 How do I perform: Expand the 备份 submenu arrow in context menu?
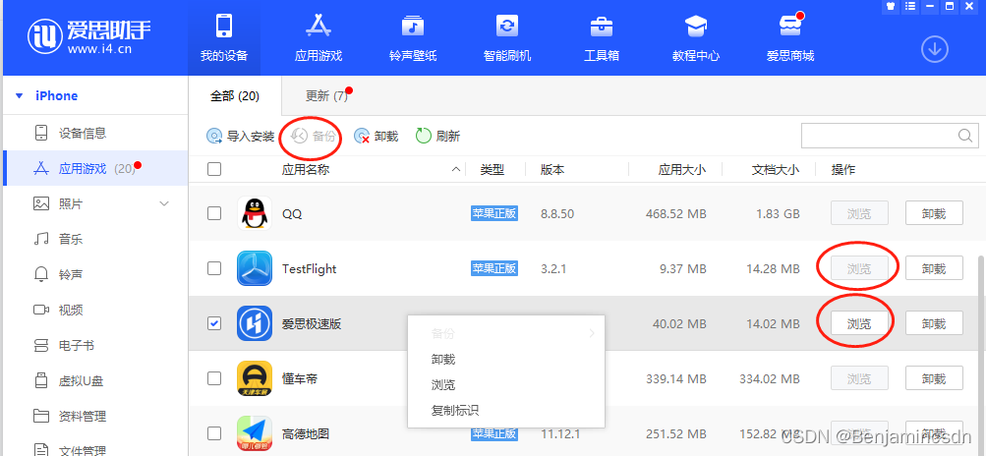(x=592, y=333)
